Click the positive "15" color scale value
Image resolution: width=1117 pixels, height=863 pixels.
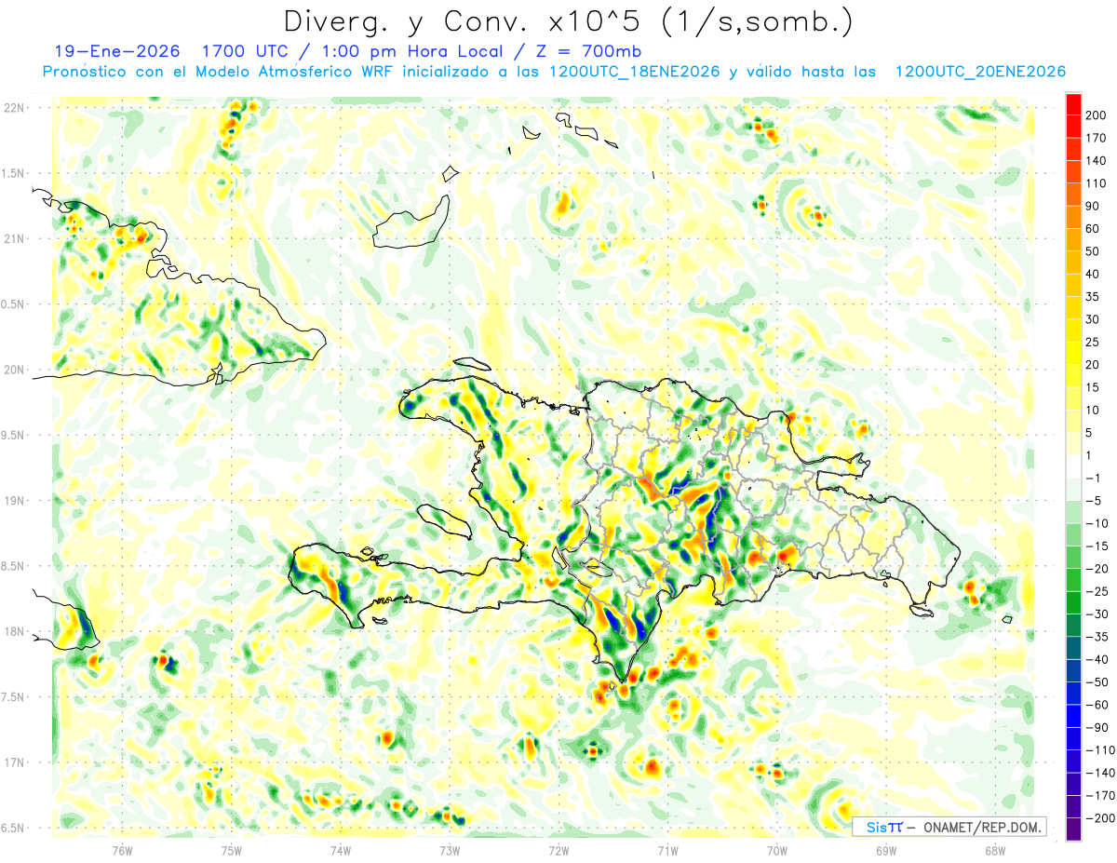pyautogui.click(x=1093, y=387)
